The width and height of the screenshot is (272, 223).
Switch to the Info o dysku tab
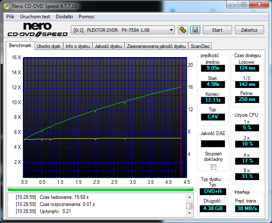click(77, 46)
